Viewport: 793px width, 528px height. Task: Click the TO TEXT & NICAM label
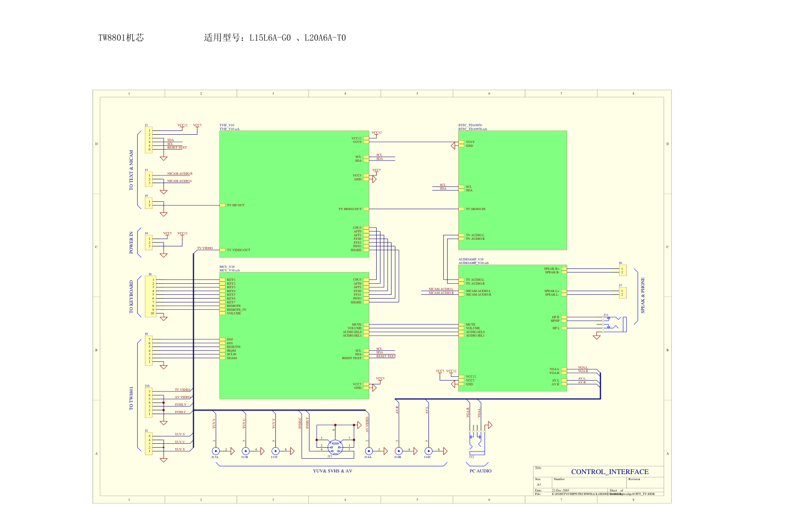[x=131, y=170]
